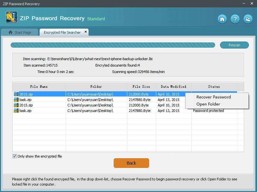Open the users community icon in header
This screenshot has width=257, height=192.
coord(248,19)
